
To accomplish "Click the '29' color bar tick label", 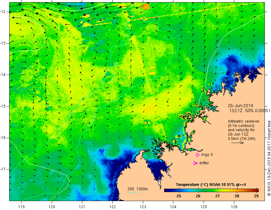I will point(256,196).
